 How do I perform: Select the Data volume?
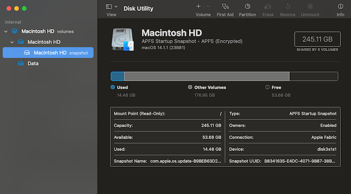click(x=48, y=63)
